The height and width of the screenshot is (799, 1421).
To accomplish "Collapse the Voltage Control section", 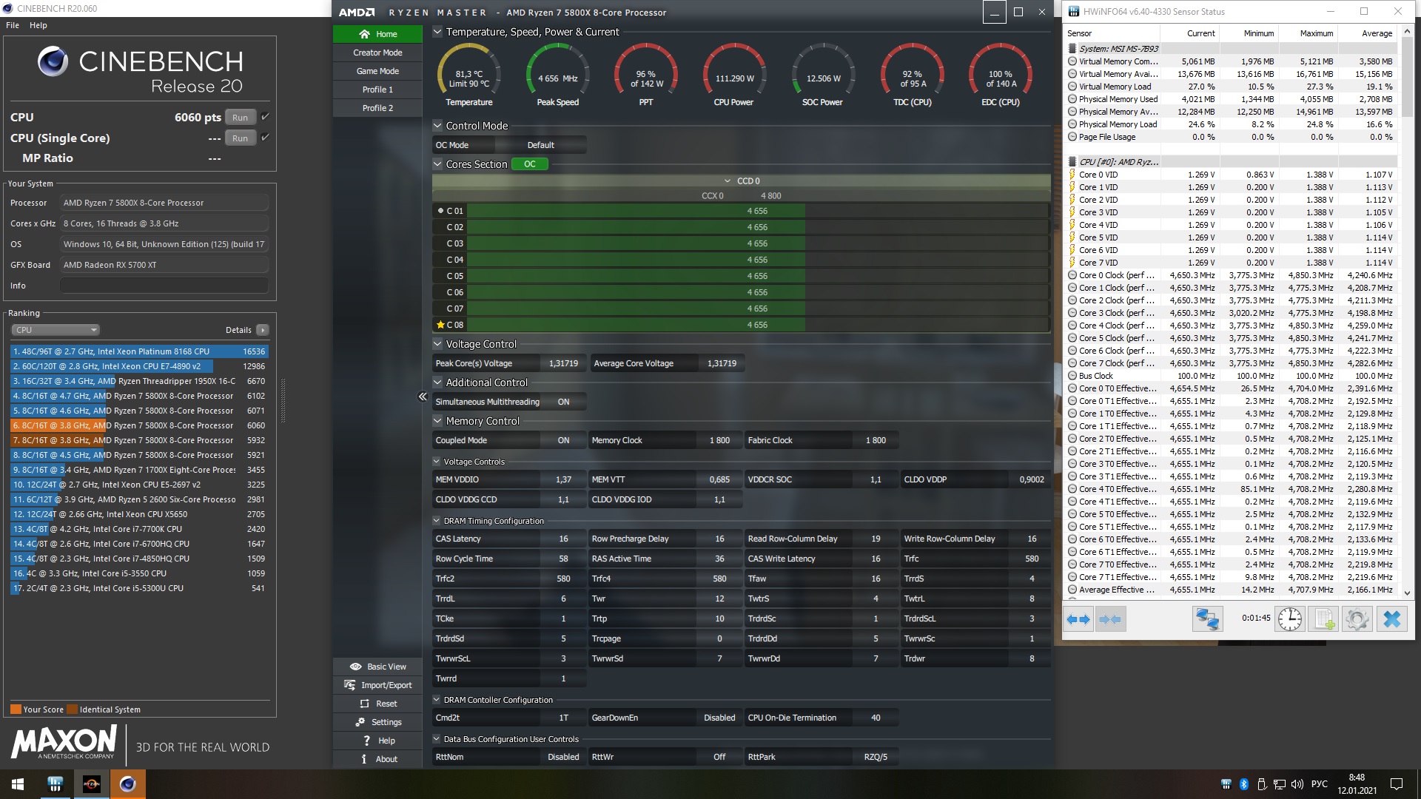I will click(437, 344).
